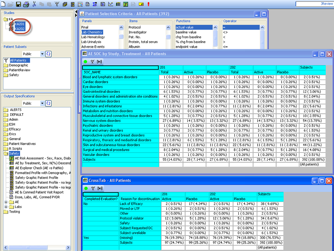334x251 pixels.
Task: Click funnel filter icon in AE SOC window
Action: [92, 62]
